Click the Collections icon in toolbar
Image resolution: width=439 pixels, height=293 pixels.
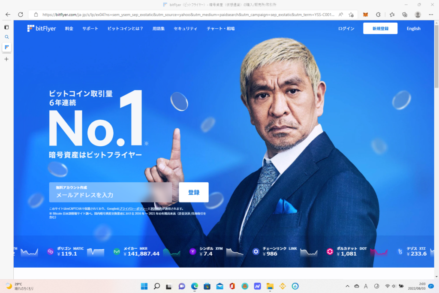point(405,15)
